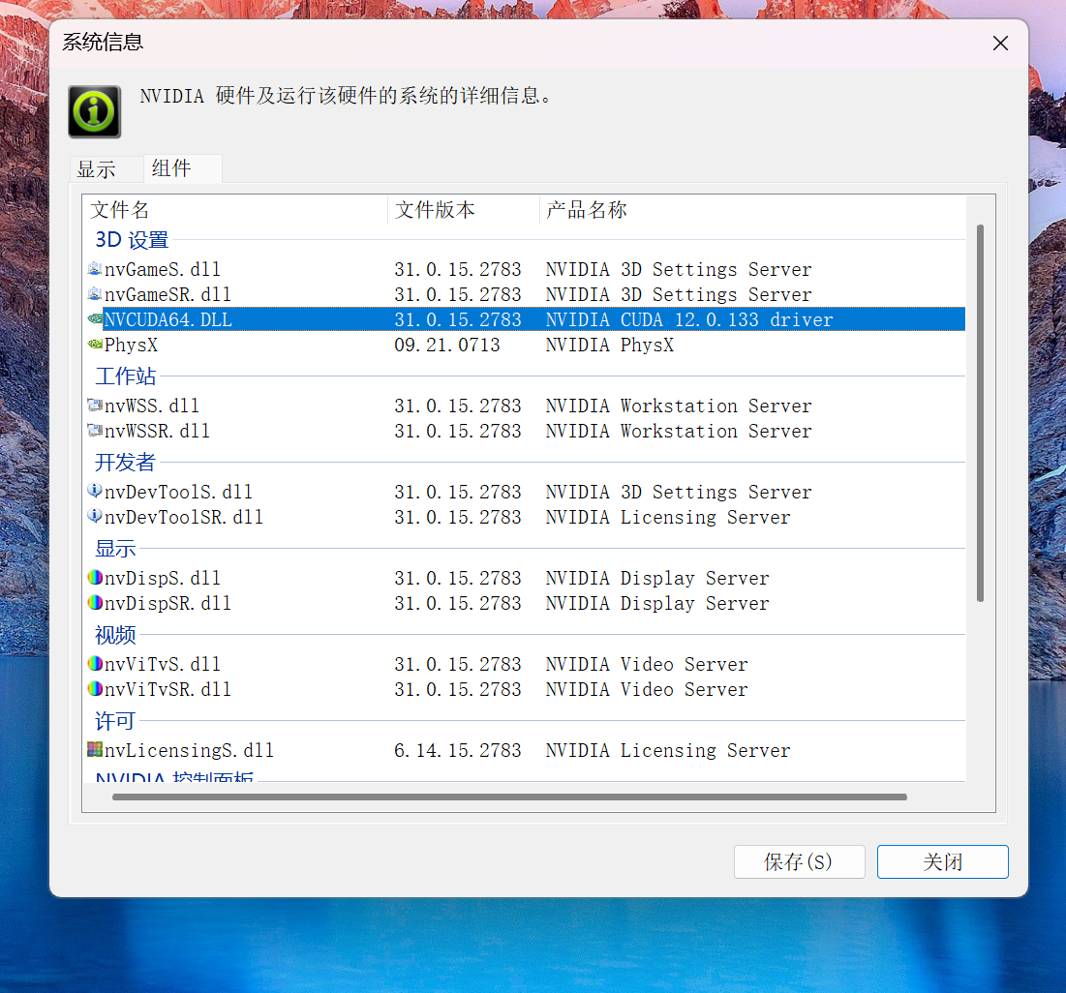Click the 许可 group header
Viewport: 1066px width, 993px height.
115,721
